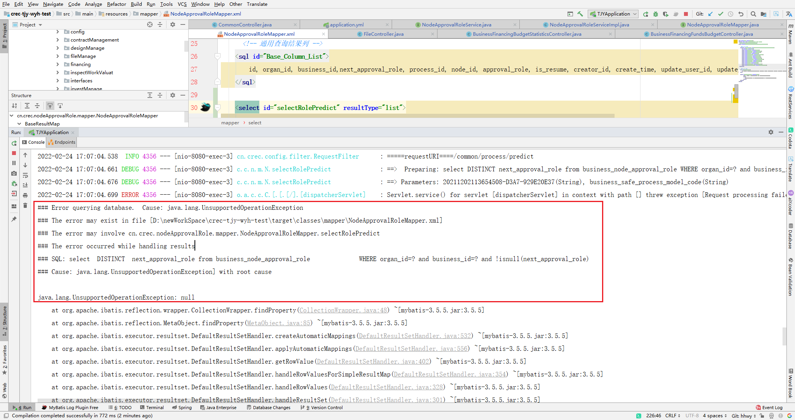Open the Terminal tool window button
Screen dimensions: 795x420
click(152, 408)
